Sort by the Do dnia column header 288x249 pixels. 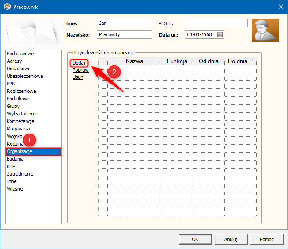click(x=240, y=61)
